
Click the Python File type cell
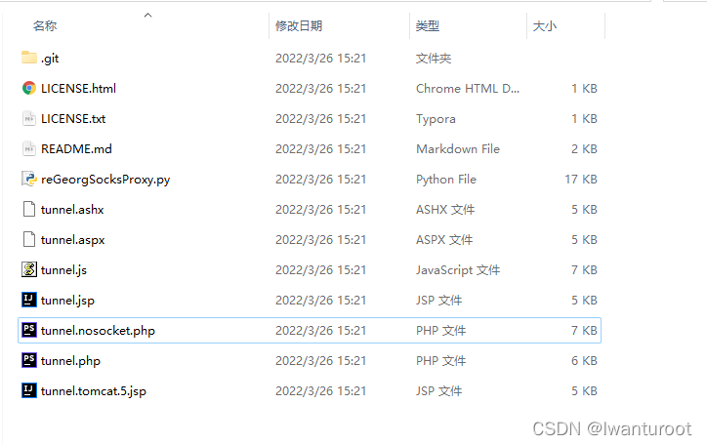coord(446,180)
